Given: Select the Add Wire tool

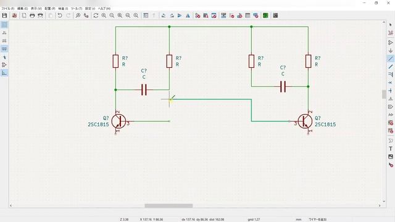Looking at the screenshot, I should point(391,59).
